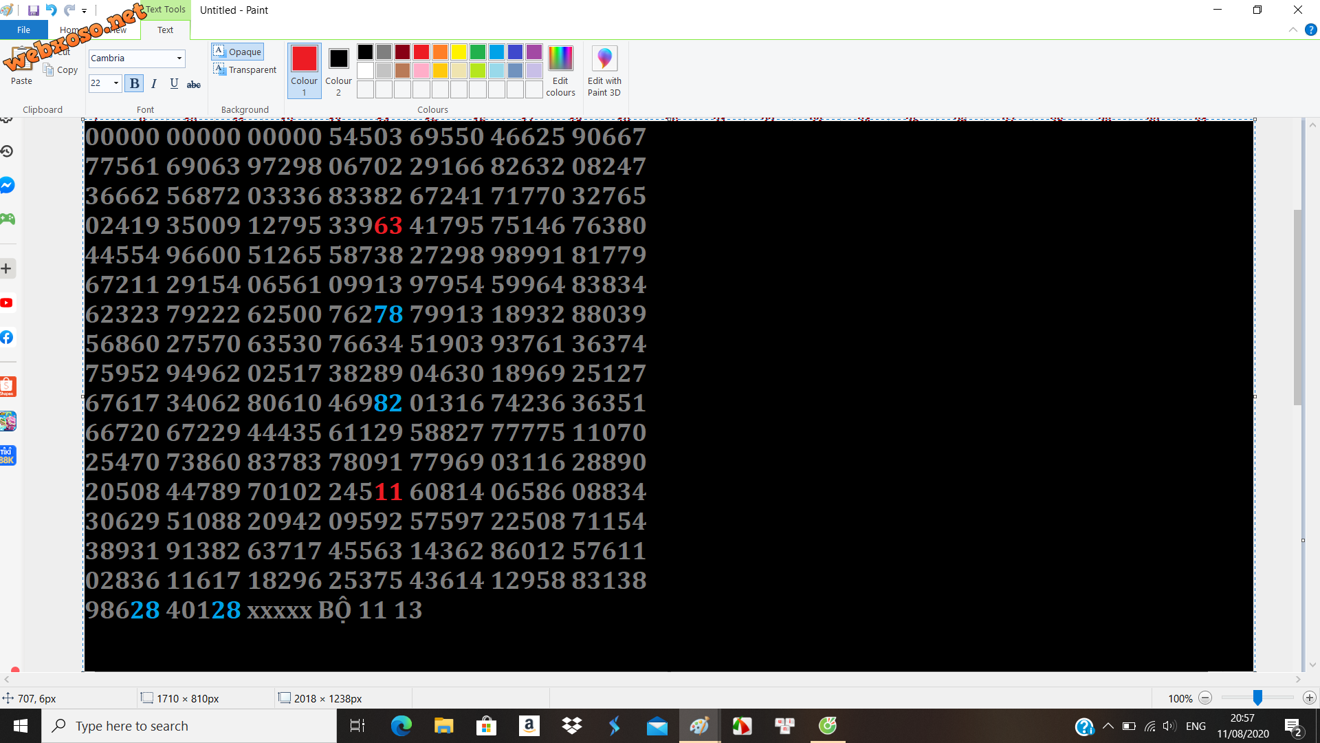This screenshot has width=1320, height=743.
Task: Click zoom in plus button
Action: (1309, 698)
